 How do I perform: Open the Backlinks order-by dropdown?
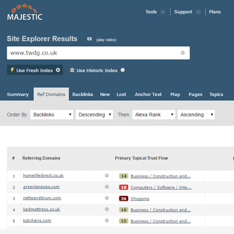52,115
